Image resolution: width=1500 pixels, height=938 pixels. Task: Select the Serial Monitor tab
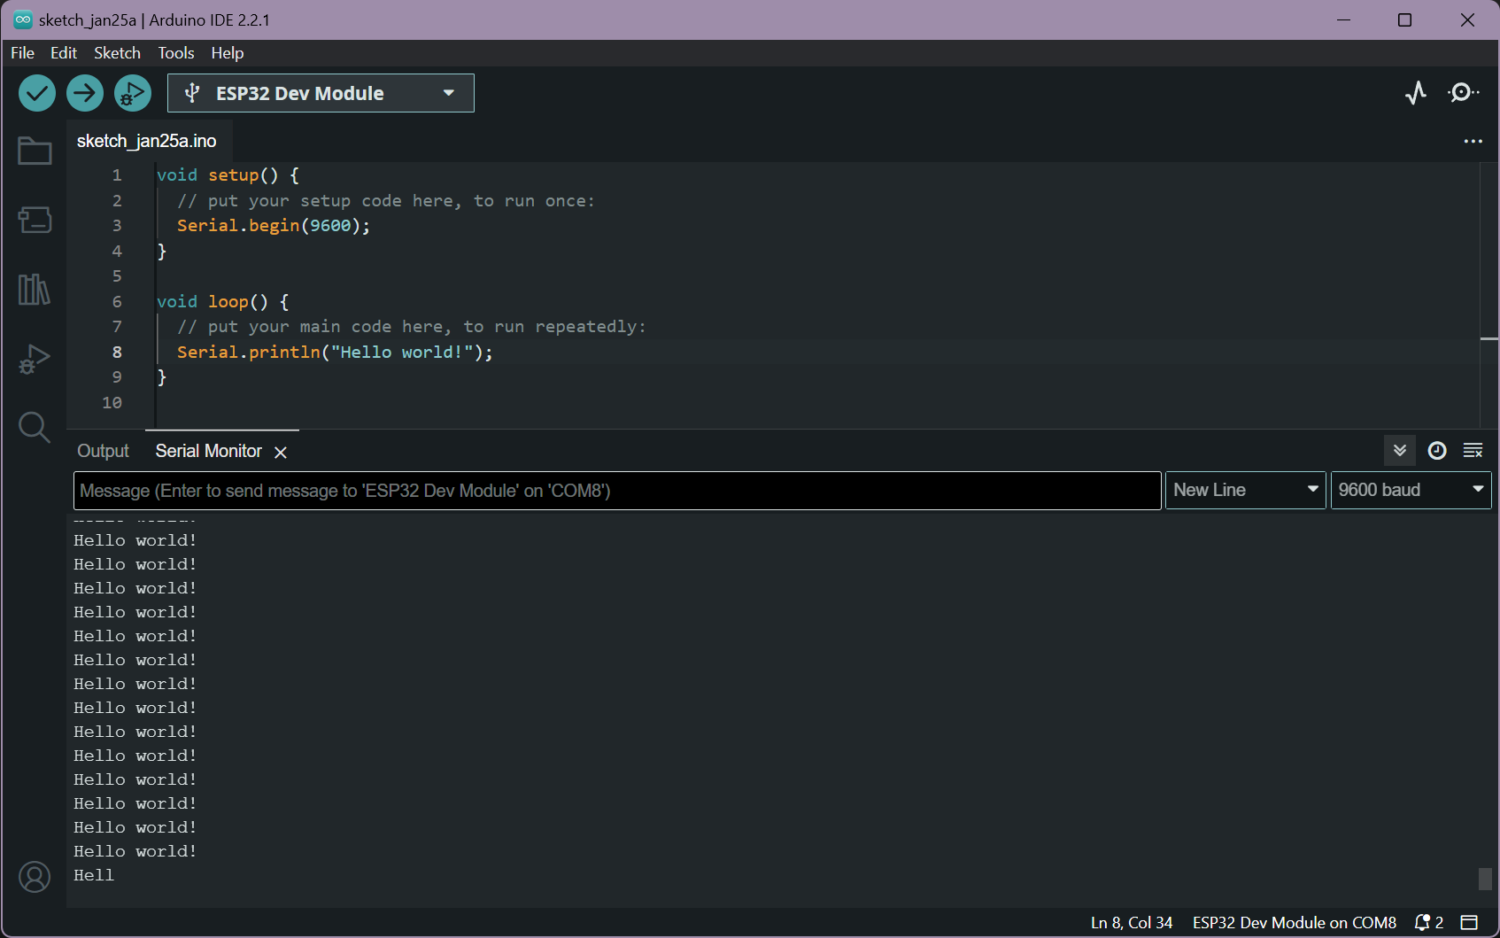[x=209, y=451]
